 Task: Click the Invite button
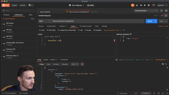(90, 5)
